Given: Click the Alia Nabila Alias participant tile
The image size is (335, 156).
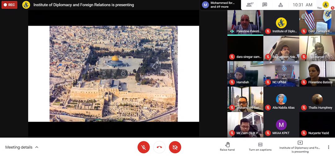Looking at the screenshot, I should click(281, 99).
